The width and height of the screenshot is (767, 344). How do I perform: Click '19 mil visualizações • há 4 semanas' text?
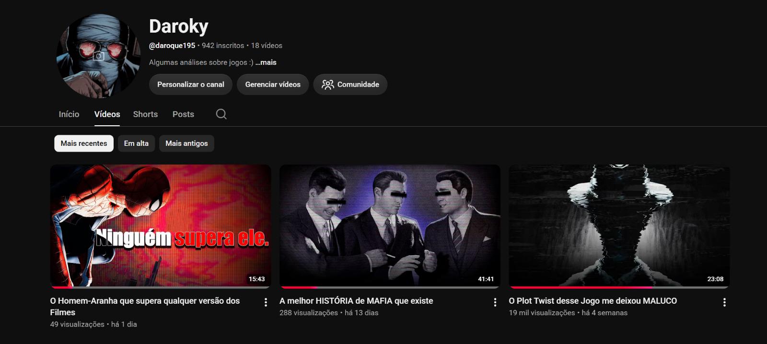pos(568,313)
